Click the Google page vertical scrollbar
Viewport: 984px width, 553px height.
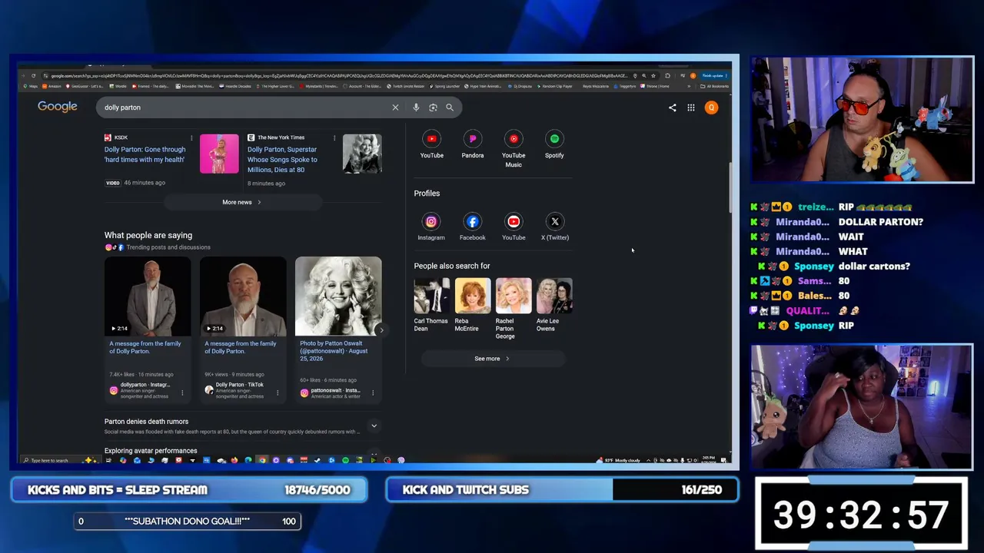pyautogui.click(x=730, y=188)
